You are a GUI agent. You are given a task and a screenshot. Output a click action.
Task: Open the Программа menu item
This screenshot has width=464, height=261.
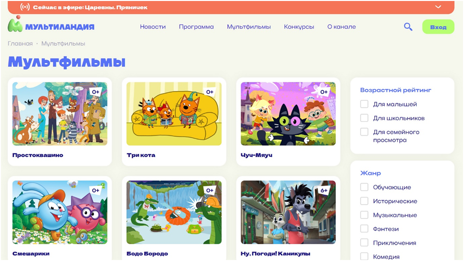196,27
